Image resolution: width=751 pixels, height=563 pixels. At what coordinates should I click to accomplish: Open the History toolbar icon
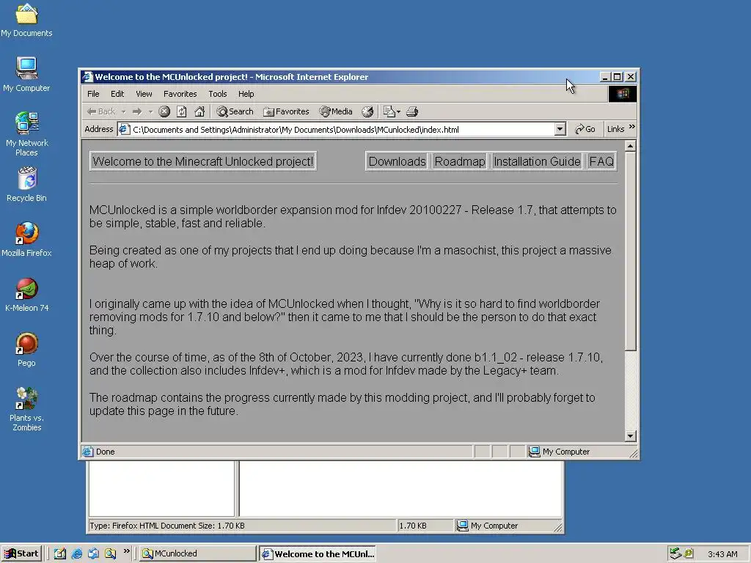(367, 111)
